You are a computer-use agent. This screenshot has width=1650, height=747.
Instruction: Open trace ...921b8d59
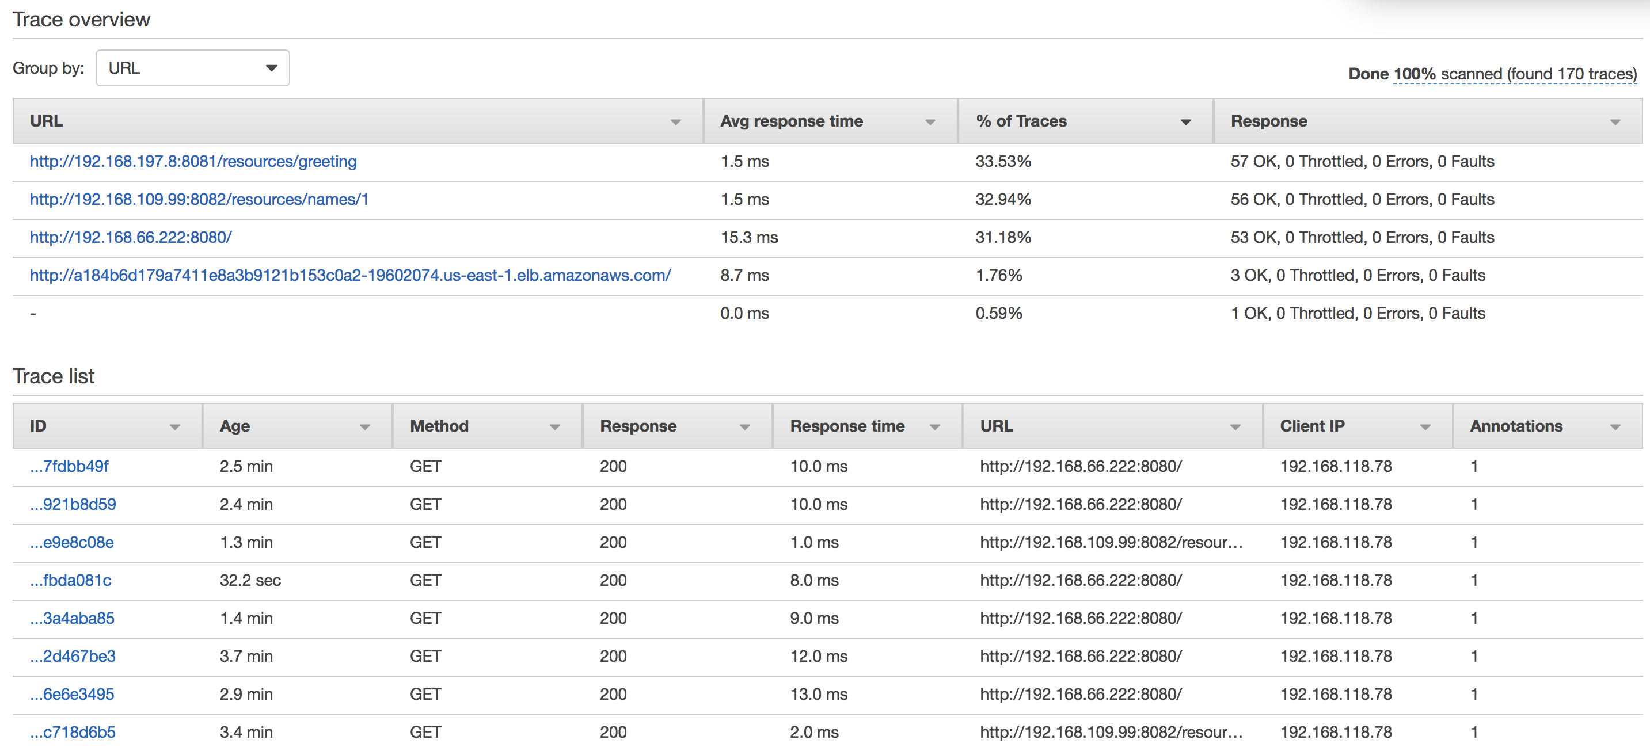[73, 504]
